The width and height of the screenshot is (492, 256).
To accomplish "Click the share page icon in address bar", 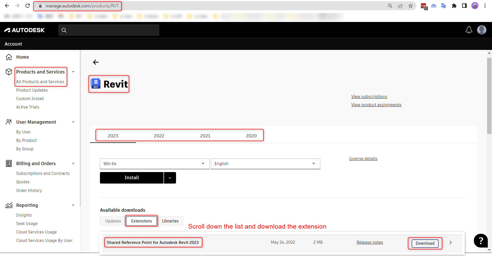I will [400, 6].
